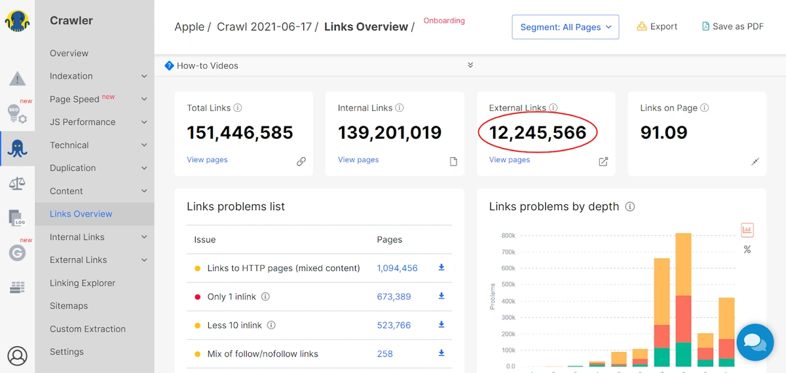Open the Segment: All Pages dropdown
The image size is (786, 373).
(565, 27)
